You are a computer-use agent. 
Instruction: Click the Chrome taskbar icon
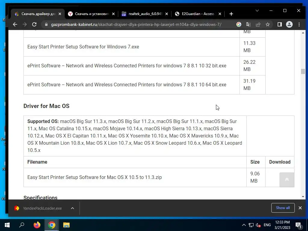[x=51, y=225]
